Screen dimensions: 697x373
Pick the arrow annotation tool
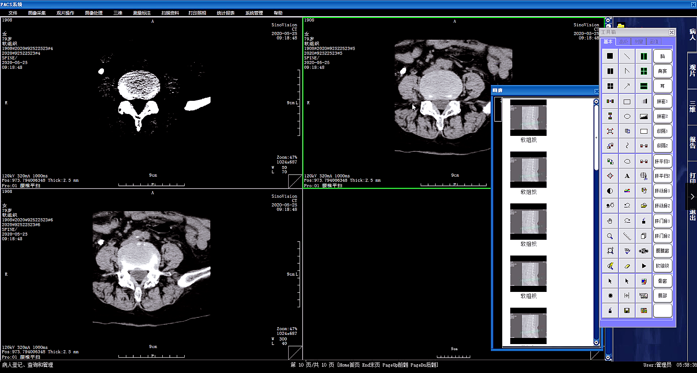click(627, 86)
